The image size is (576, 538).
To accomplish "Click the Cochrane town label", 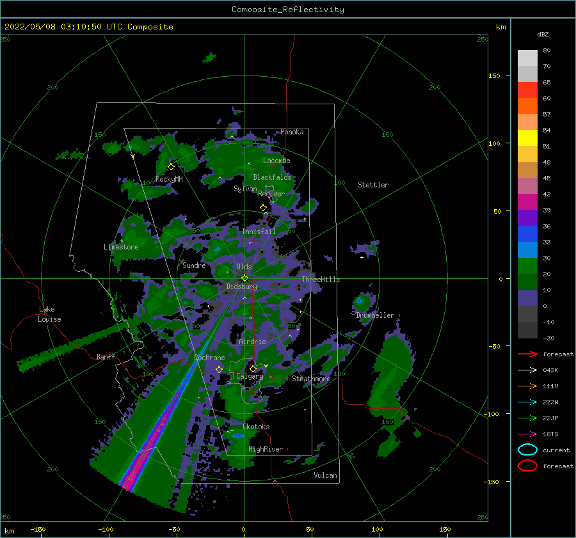I will point(209,358).
